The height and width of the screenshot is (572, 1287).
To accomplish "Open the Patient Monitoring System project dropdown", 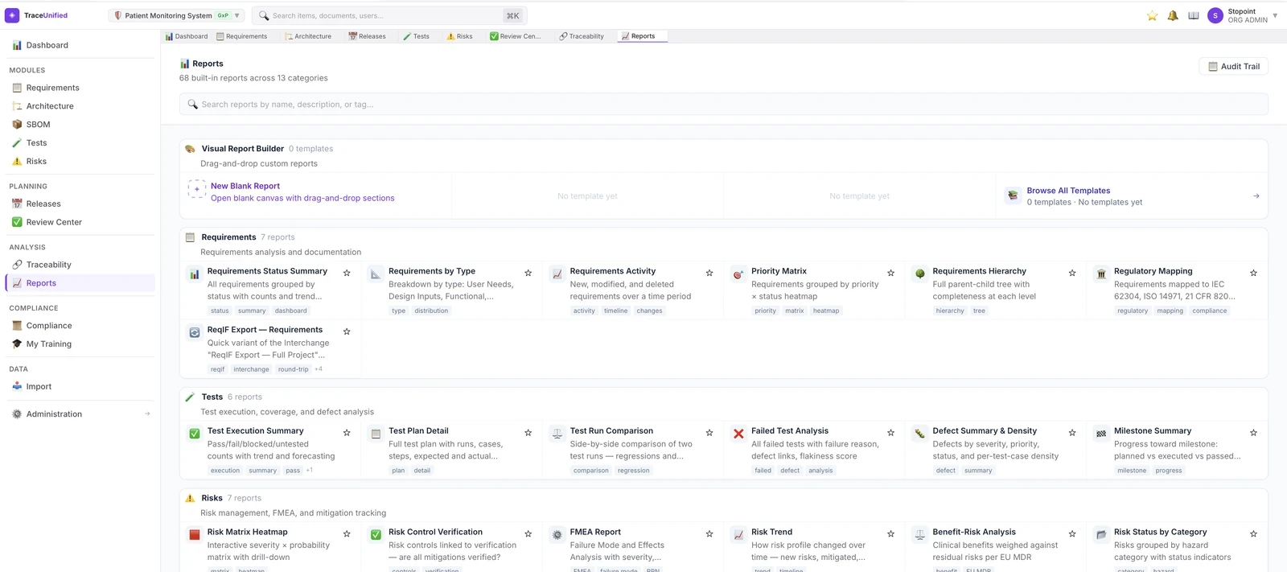I will tap(177, 15).
